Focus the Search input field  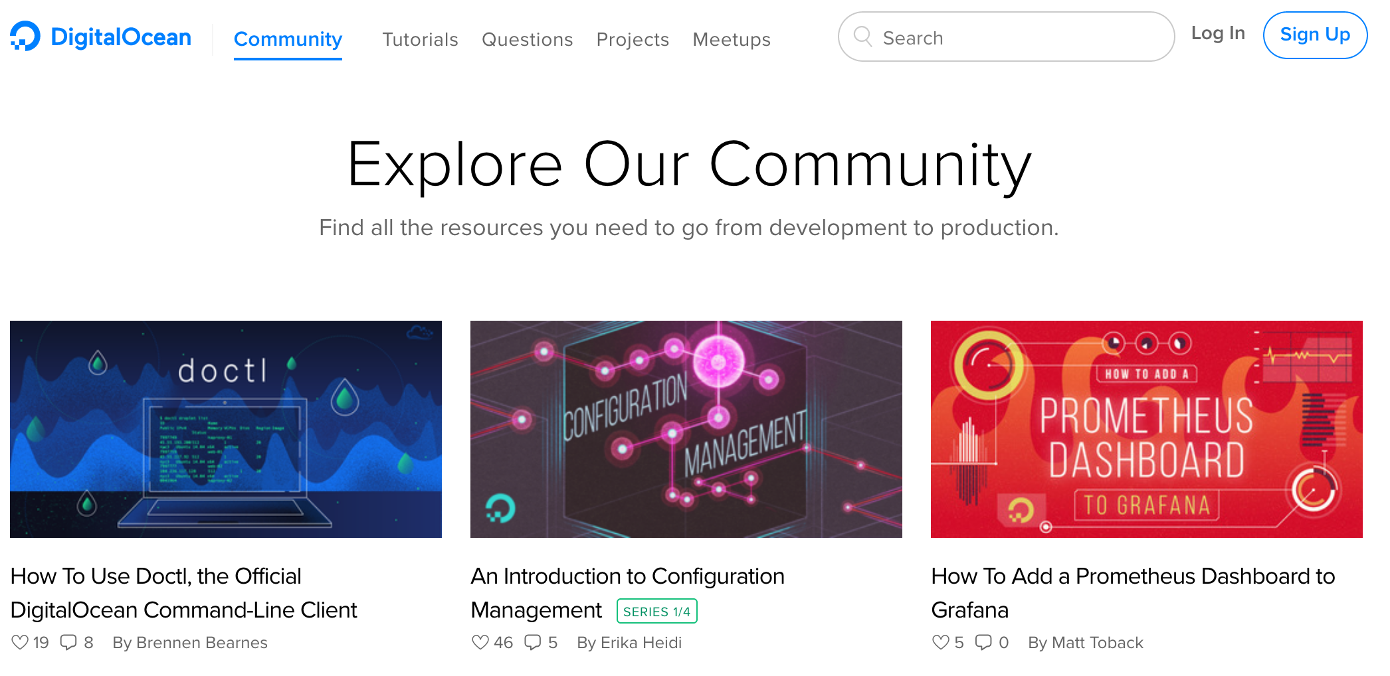(1006, 37)
